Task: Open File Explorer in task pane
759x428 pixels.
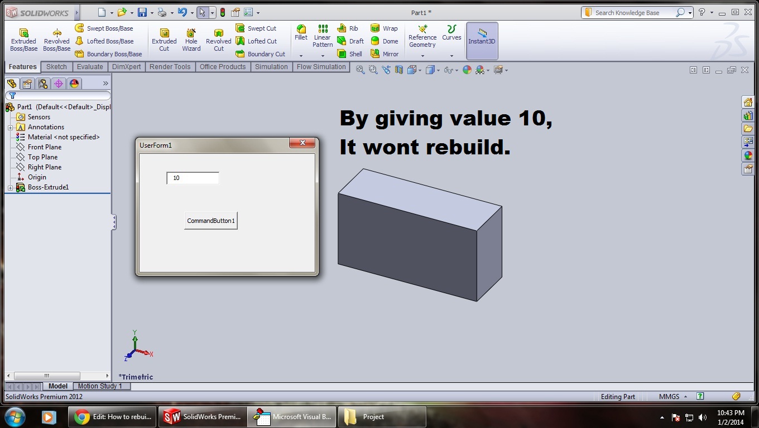Action: [x=748, y=129]
